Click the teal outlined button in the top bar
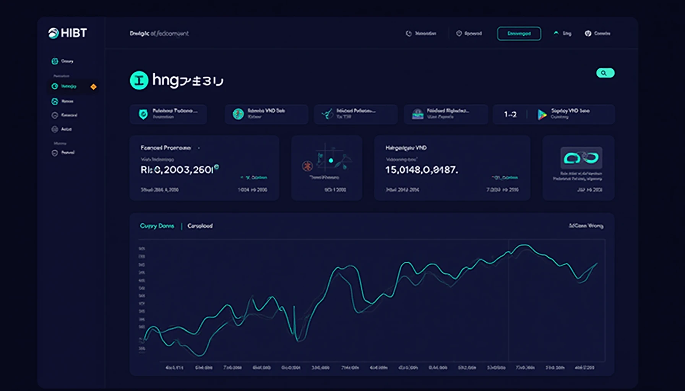 click(x=519, y=34)
